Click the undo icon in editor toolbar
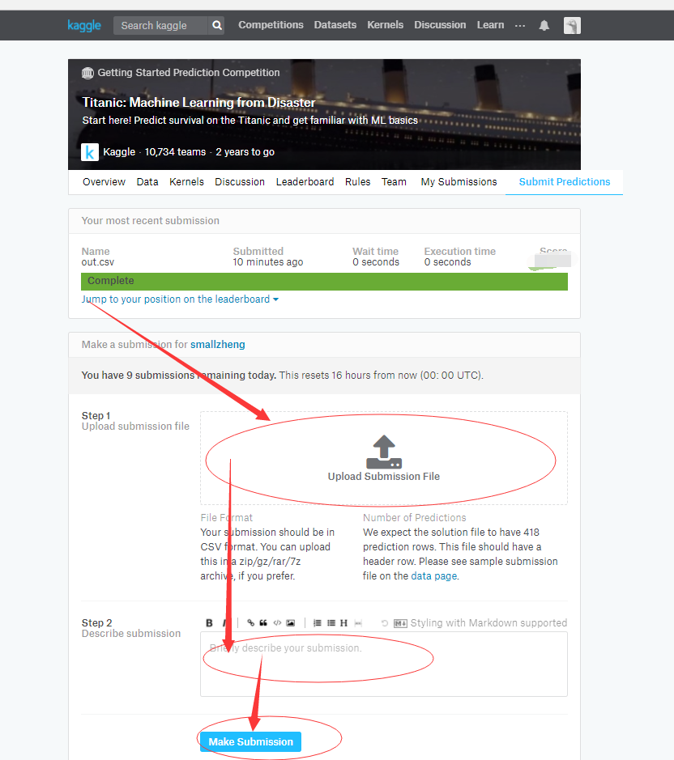The height and width of the screenshot is (760, 674). tap(384, 623)
